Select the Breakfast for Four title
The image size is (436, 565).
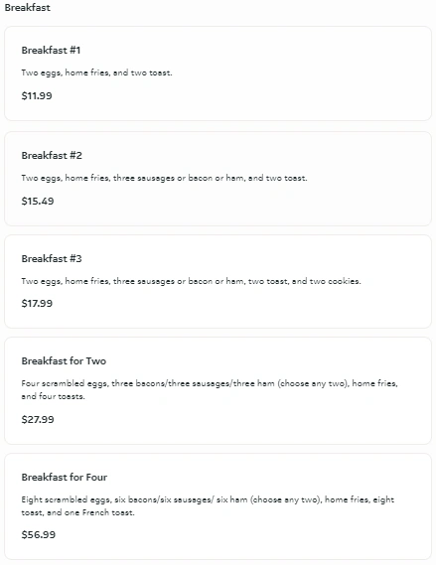point(65,478)
